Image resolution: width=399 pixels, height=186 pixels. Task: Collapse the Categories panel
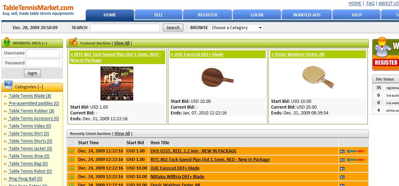point(40,87)
